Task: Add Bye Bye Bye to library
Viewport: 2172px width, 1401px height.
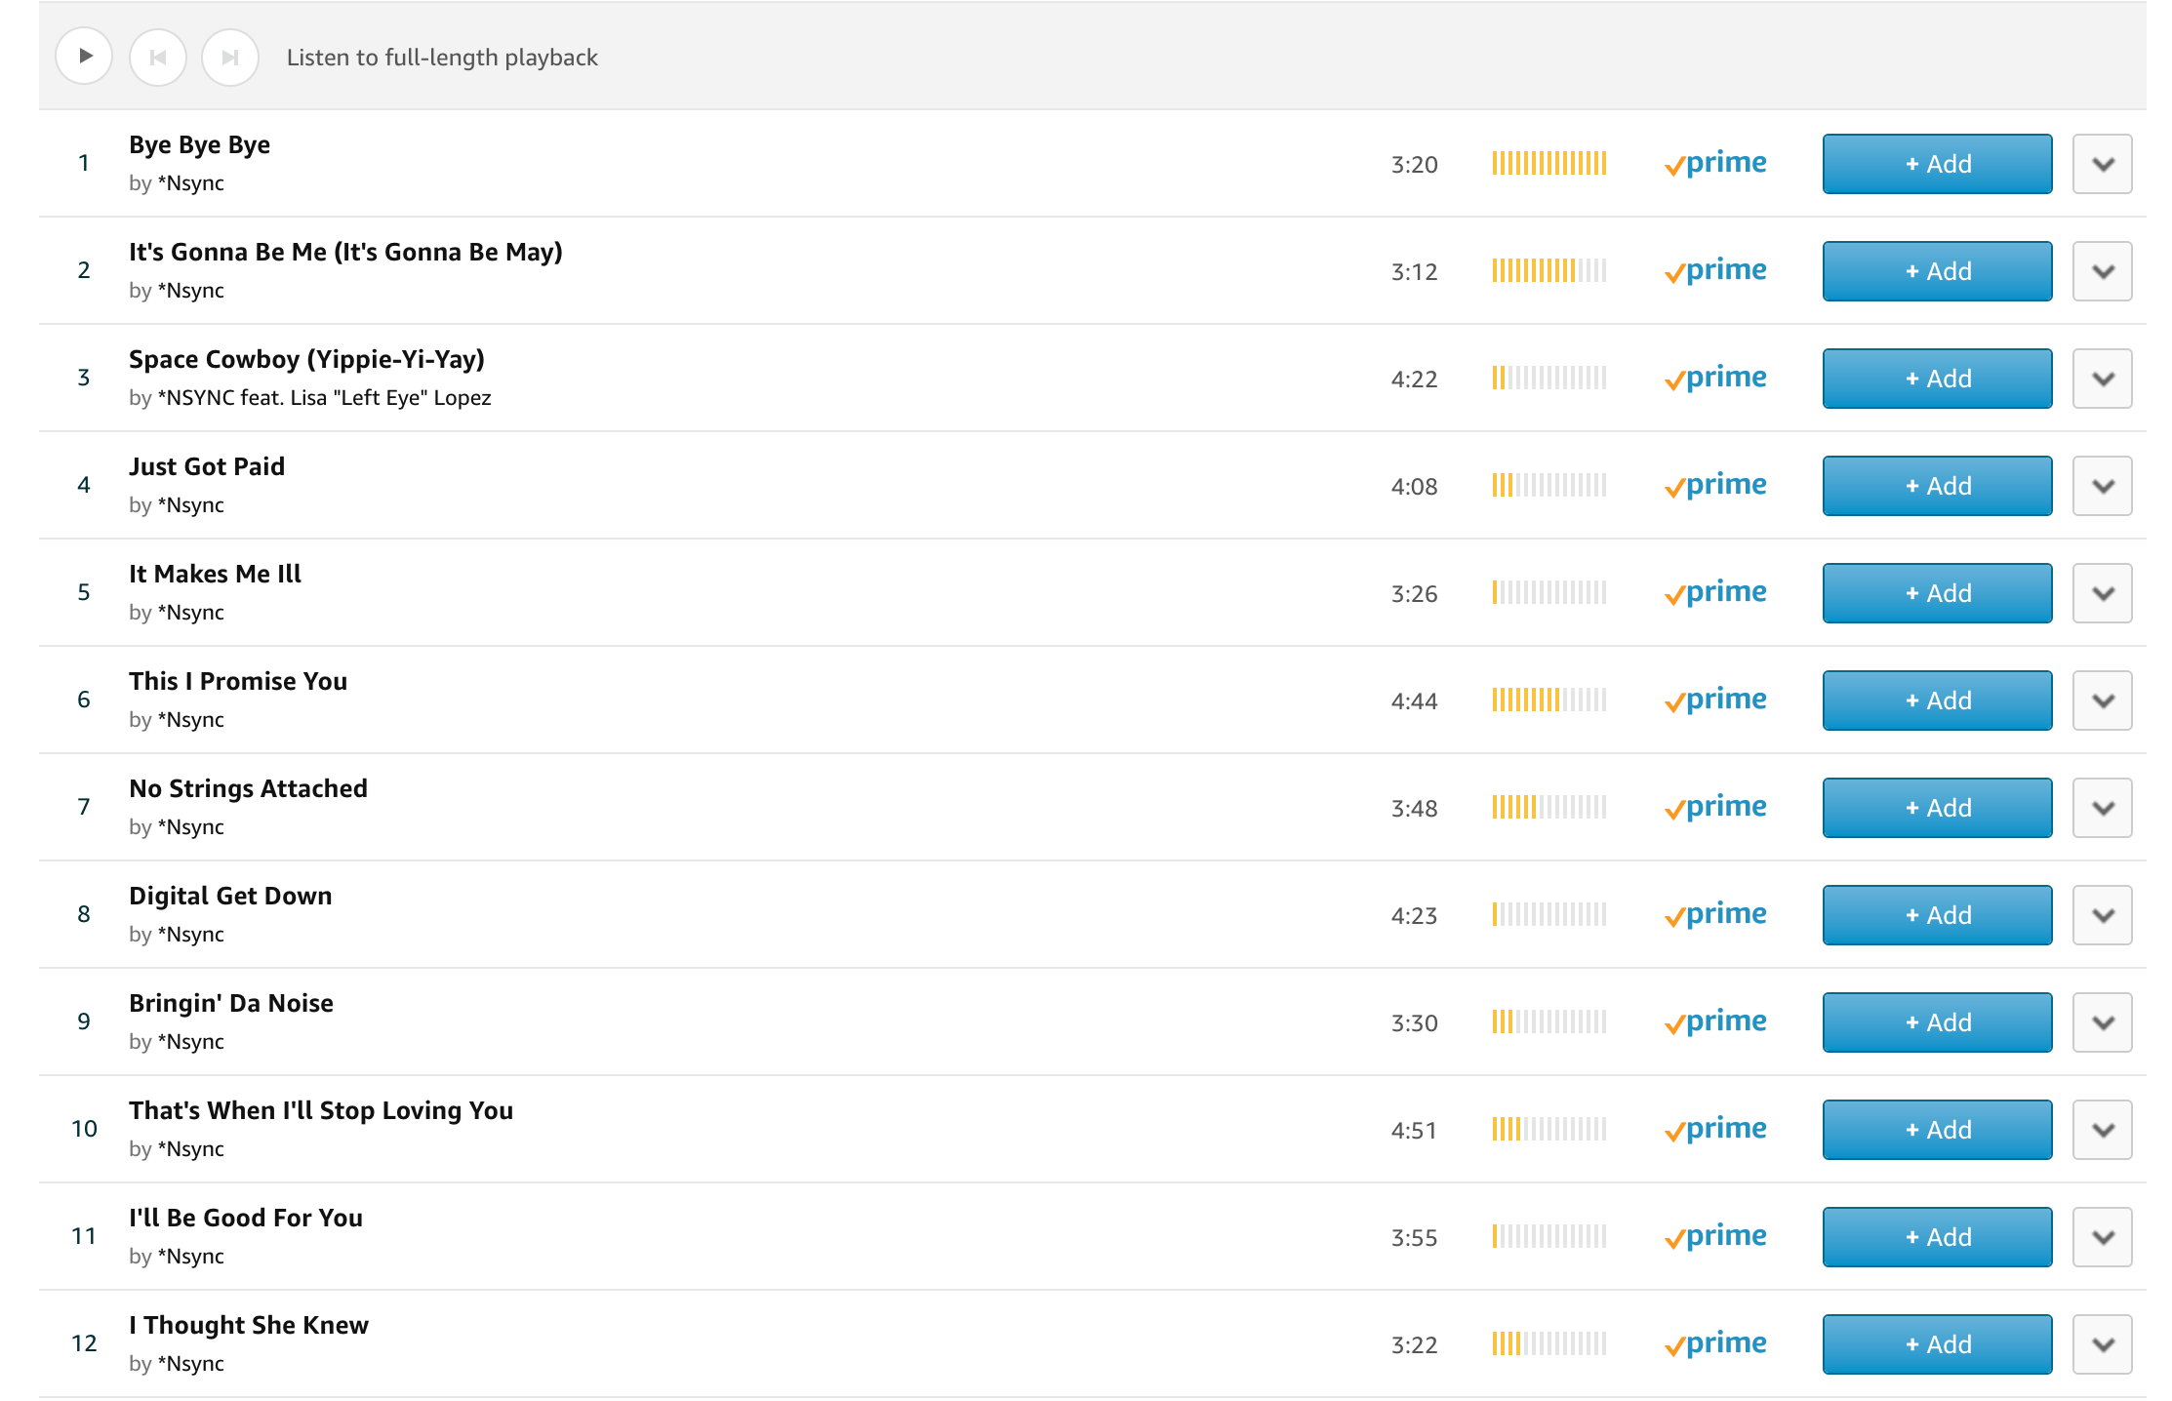Action: (1937, 164)
